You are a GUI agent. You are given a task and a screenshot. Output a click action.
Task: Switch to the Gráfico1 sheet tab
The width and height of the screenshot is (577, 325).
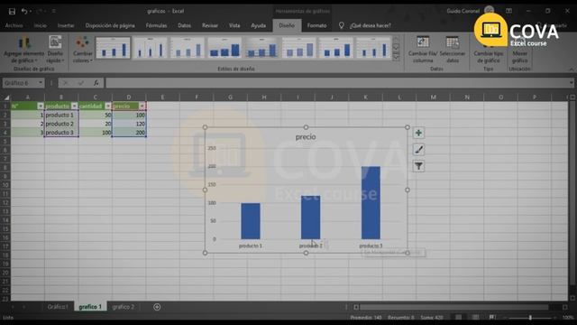58,307
